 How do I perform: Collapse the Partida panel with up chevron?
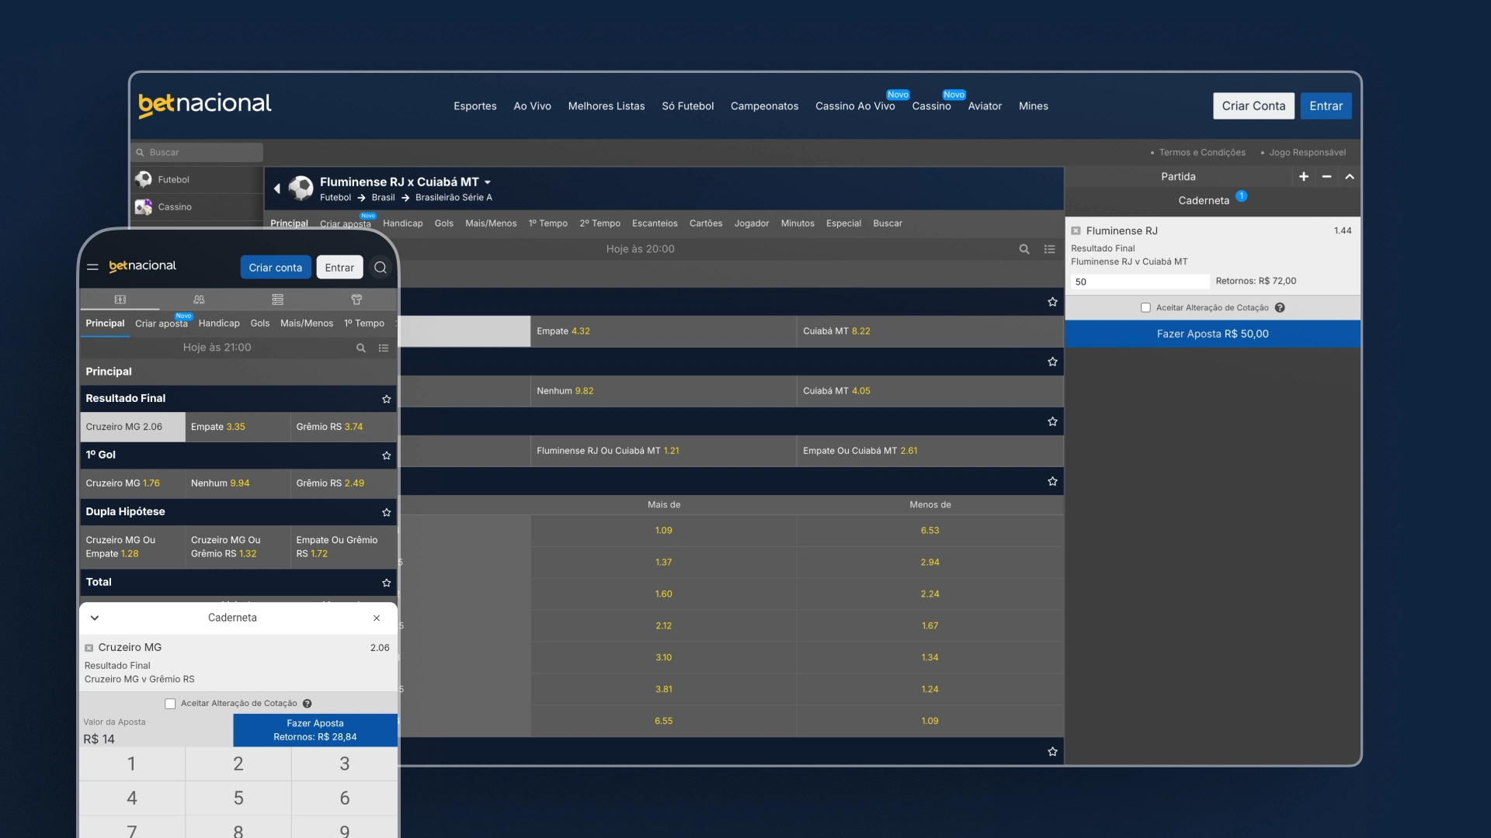1350,177
